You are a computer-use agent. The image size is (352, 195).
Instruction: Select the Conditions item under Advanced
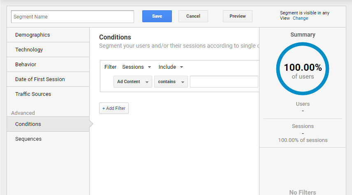click(28, 124)
